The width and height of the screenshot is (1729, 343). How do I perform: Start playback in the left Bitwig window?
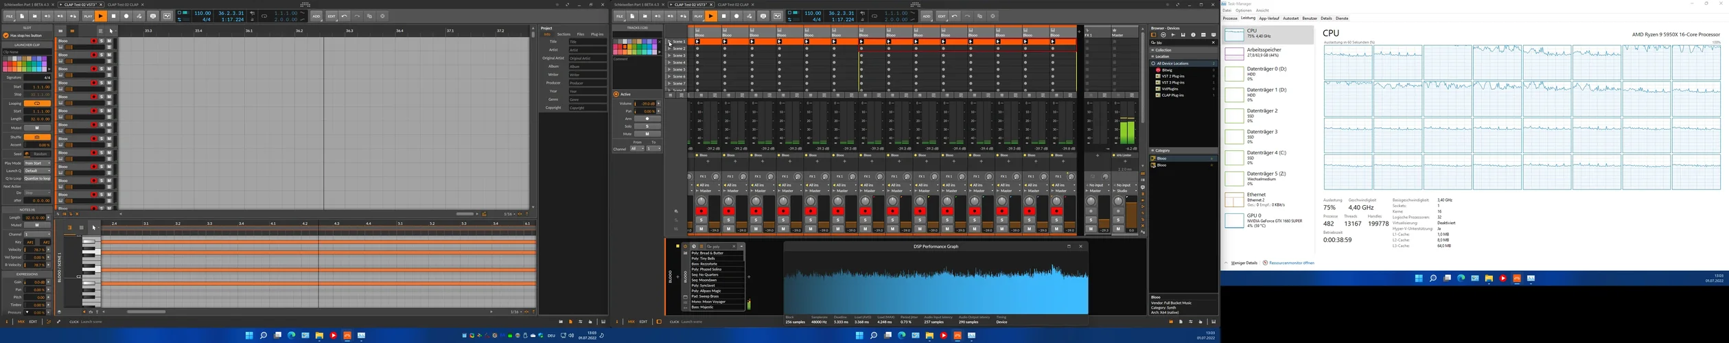(100, 16)
